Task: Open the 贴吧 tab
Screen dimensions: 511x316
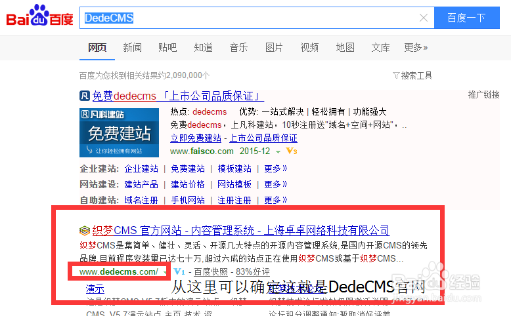Action: pyautogui.click(x=167, y=47)
